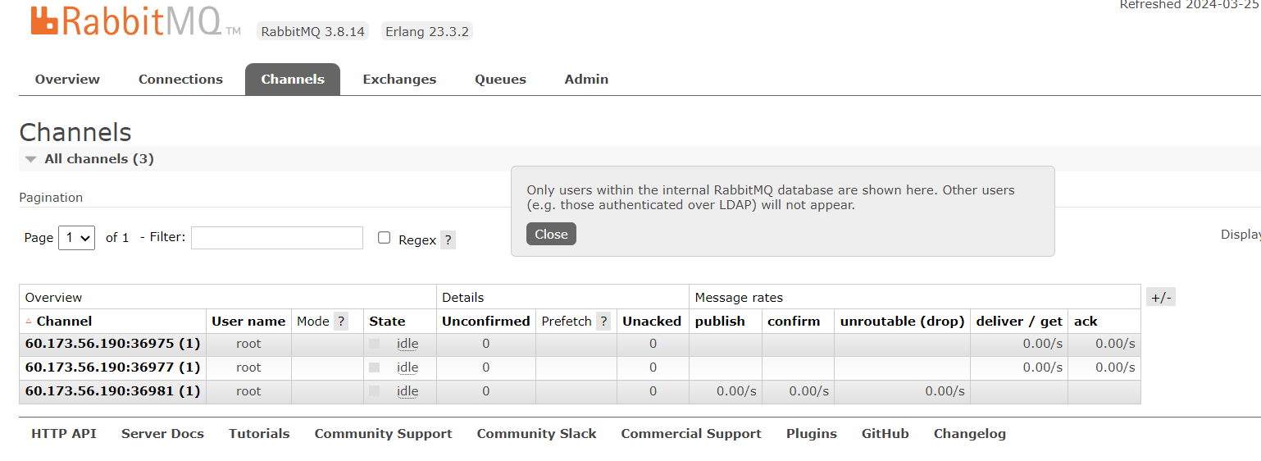This screenshot has height=461, width=1261.
Task: Open the Plugins link
Action: (x=812, y=434)
